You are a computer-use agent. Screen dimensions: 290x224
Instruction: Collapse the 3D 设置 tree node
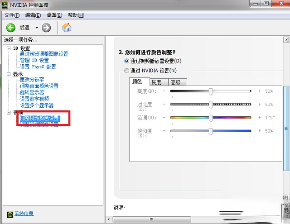(9, 48)
